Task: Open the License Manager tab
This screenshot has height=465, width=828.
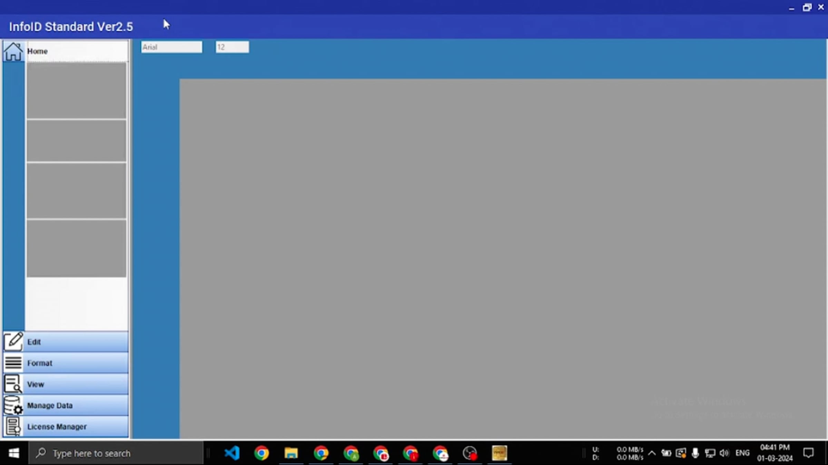Action: [x=76, y=427]
